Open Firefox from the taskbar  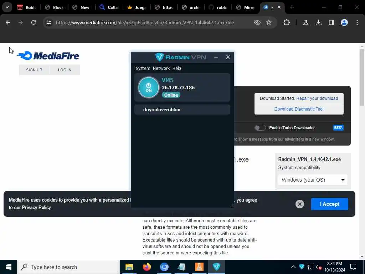[x=146, y=267]
